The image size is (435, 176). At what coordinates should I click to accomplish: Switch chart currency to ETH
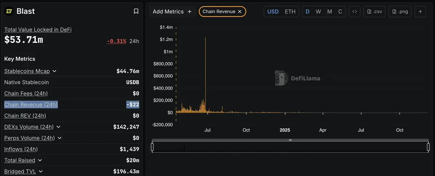[290, 12]
